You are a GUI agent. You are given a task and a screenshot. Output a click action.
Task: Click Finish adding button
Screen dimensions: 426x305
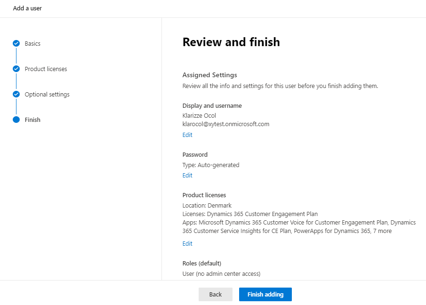[265, 294]
